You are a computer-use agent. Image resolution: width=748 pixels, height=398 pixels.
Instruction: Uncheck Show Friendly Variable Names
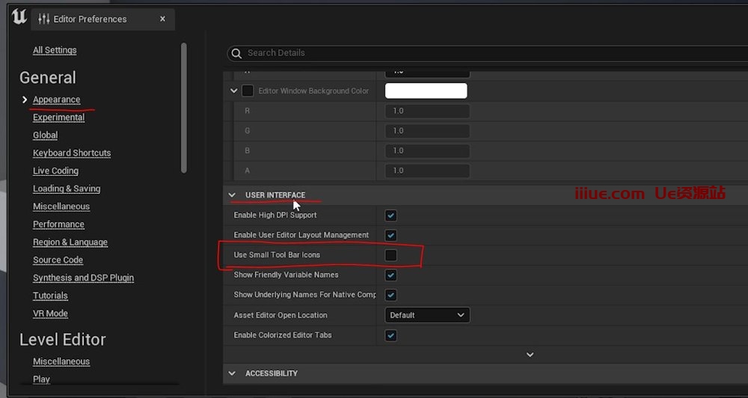(x=390, y=275)
